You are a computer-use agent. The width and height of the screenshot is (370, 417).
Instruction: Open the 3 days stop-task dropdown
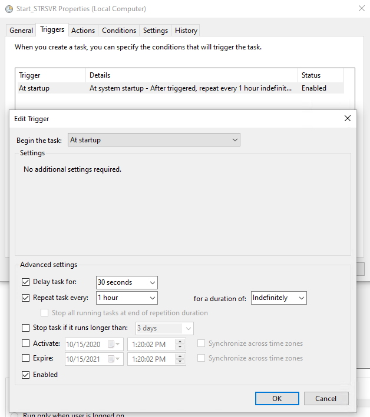pyautogui.click(x=164, y=328)
